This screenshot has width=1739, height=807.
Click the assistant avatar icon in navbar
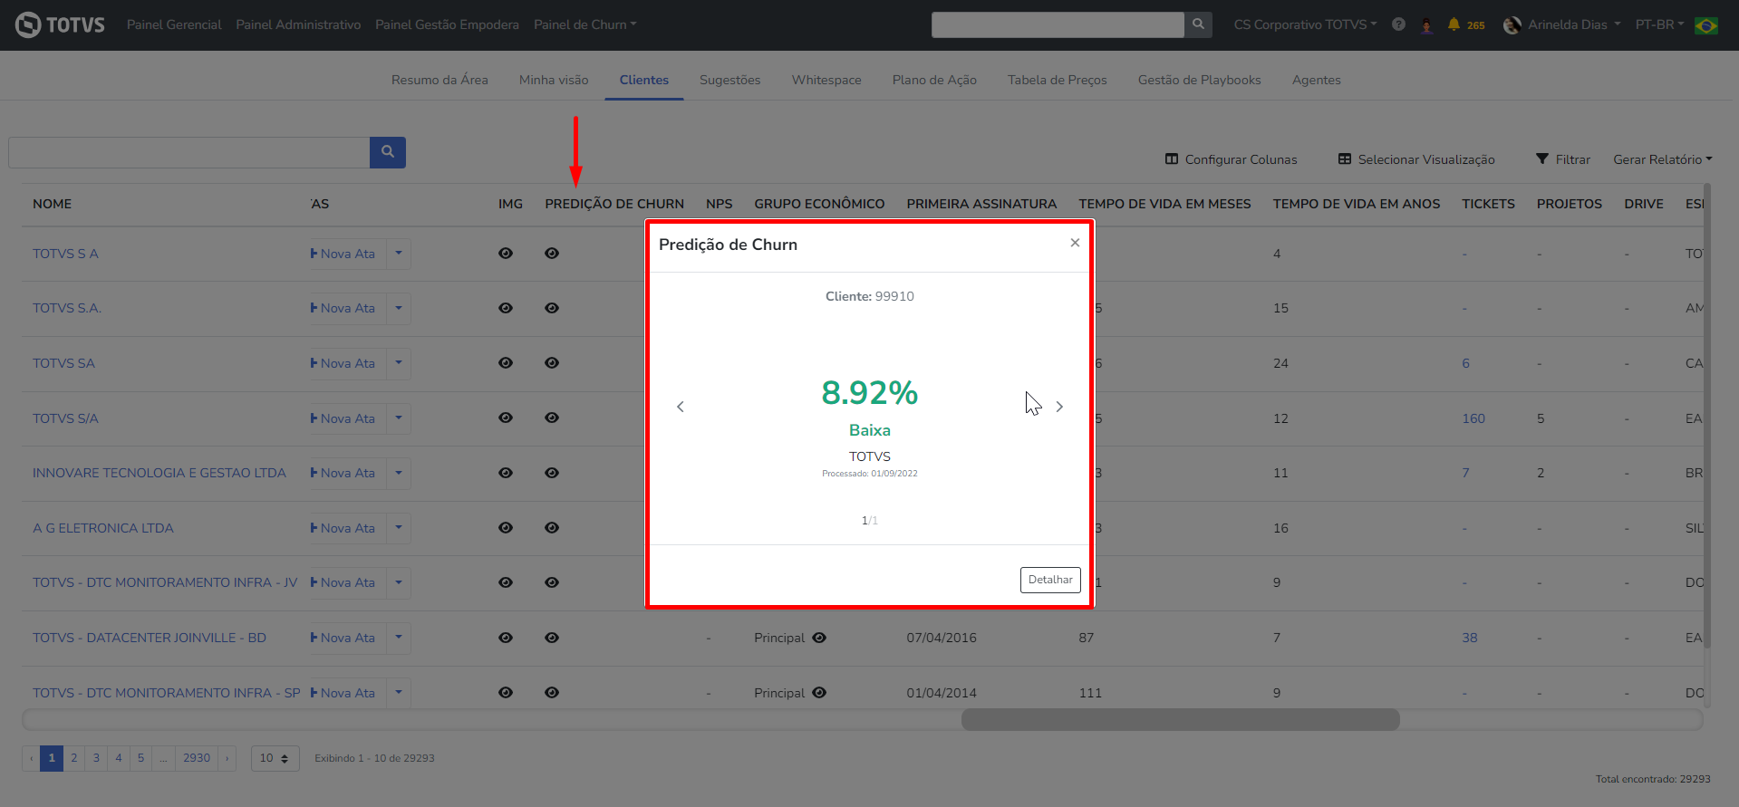pyautogui.click(x=1427, y=24)
